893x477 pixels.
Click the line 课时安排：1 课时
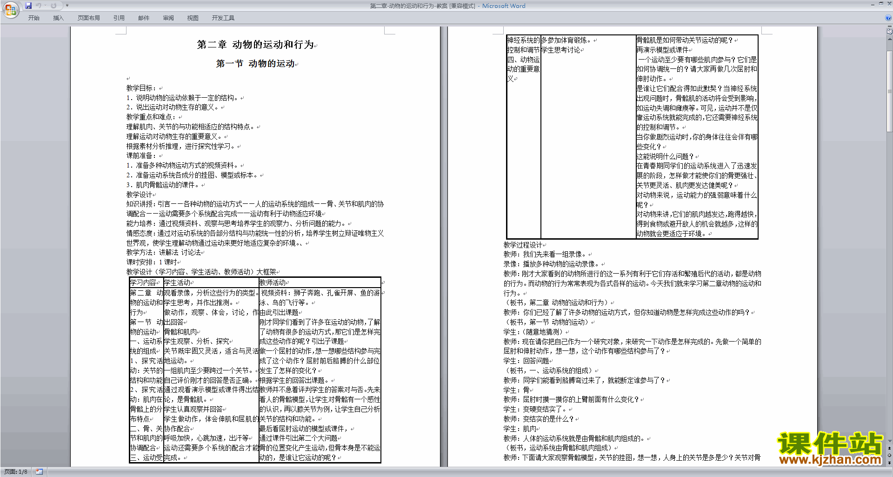(x=151, y=262)
